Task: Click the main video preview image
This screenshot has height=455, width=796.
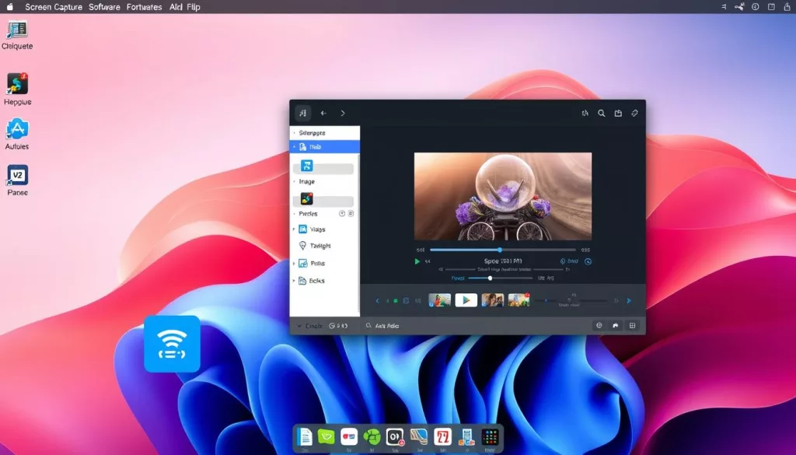Action: (503, 196)
